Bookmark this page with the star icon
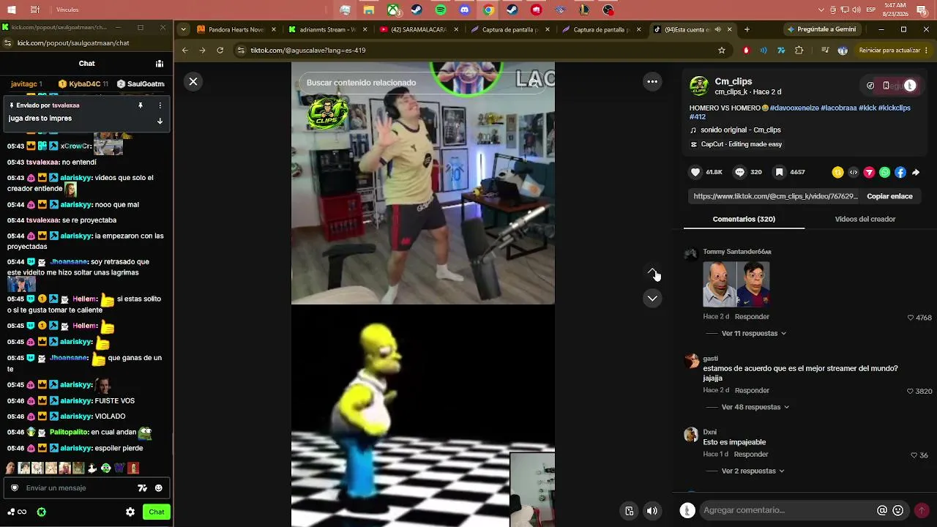The width and height of the screenshot is (937, 527). coord(722,51)
